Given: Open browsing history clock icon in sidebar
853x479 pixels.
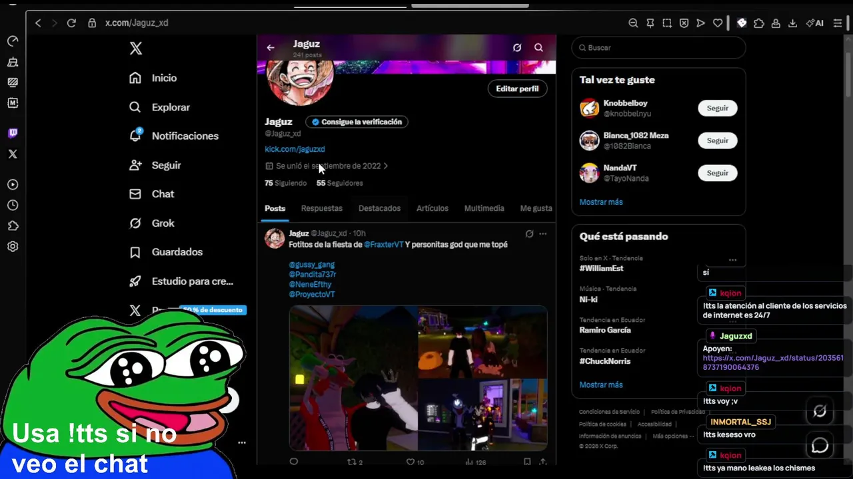Looking at the screenshot, I should 13,205.
